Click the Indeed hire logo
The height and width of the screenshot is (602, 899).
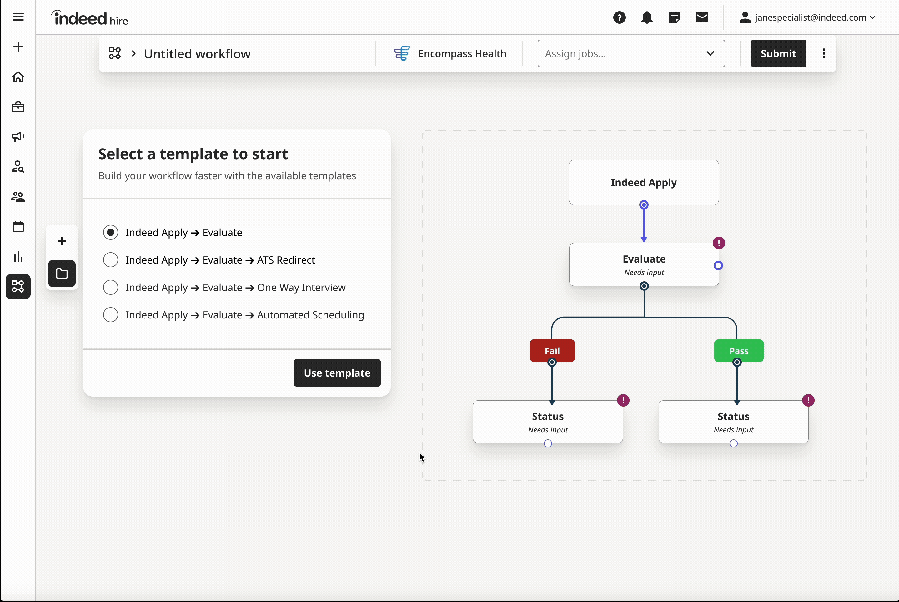pos(89,18)
